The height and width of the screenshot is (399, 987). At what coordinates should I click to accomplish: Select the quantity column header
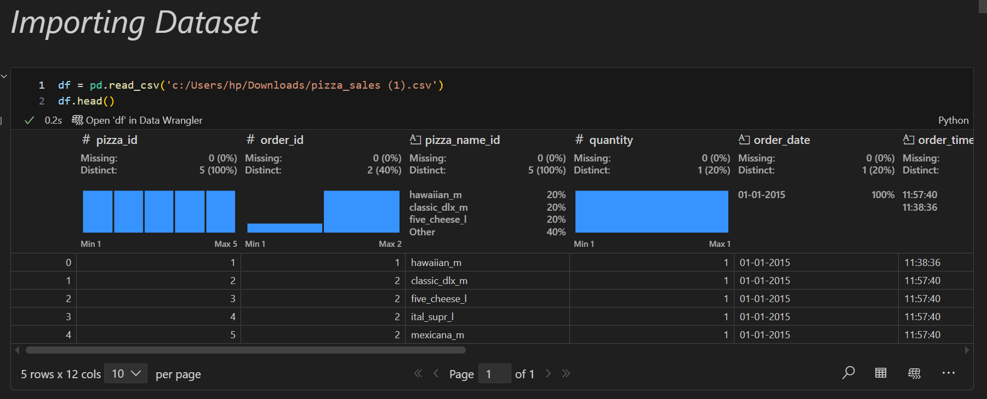pos(611,140)
